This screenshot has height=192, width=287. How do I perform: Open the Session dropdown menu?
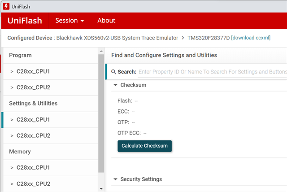[70, 21]
